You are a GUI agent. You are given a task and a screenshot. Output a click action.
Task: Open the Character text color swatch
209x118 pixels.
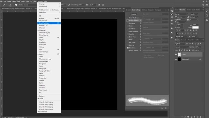[x=195, y=28]
